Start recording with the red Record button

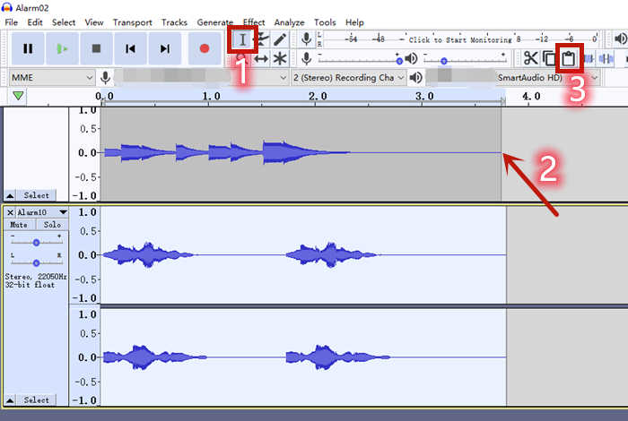click(x=205, y=48)
